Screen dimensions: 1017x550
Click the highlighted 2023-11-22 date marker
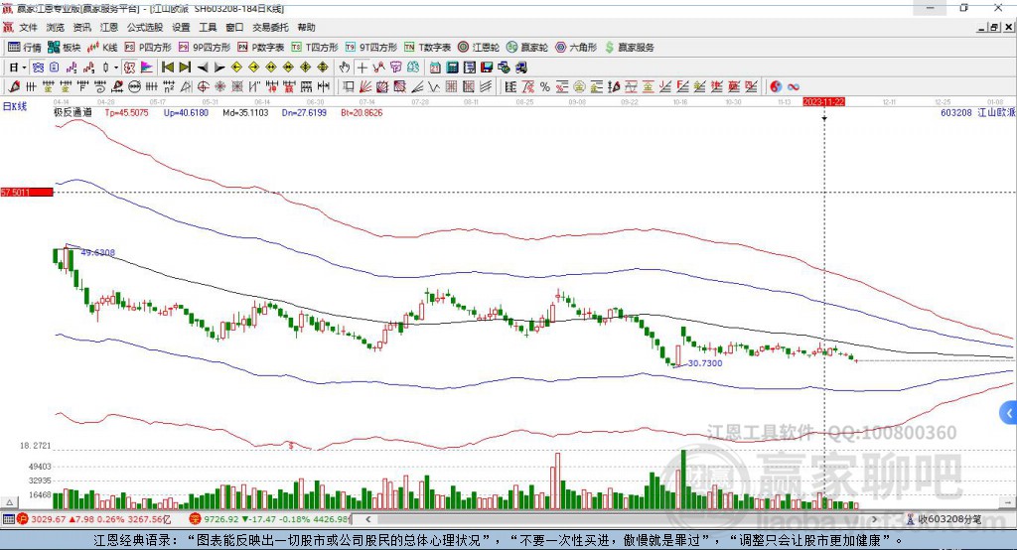(823, 102)
